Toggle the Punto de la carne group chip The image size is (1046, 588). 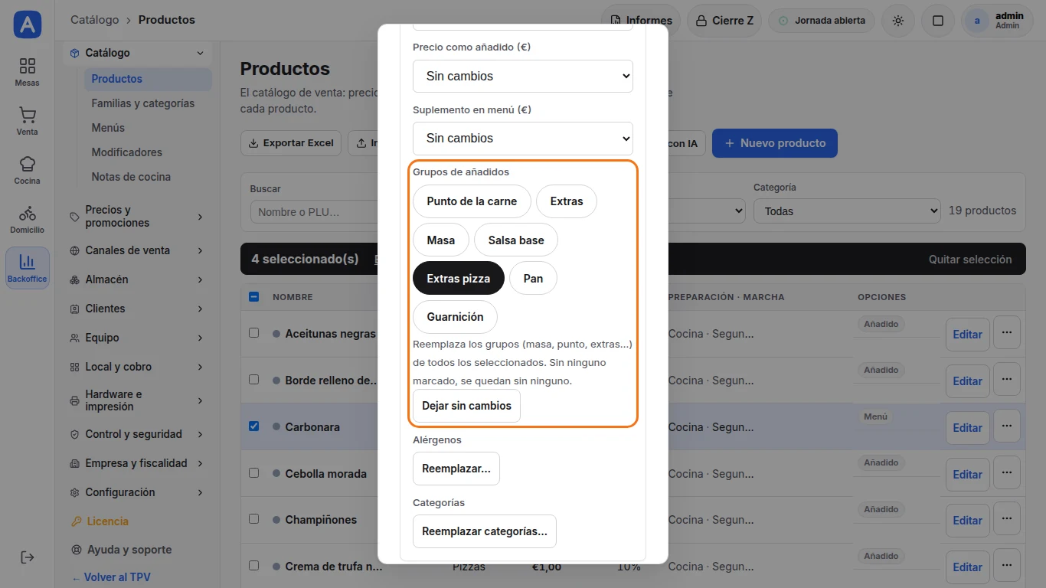coord(472,201)
